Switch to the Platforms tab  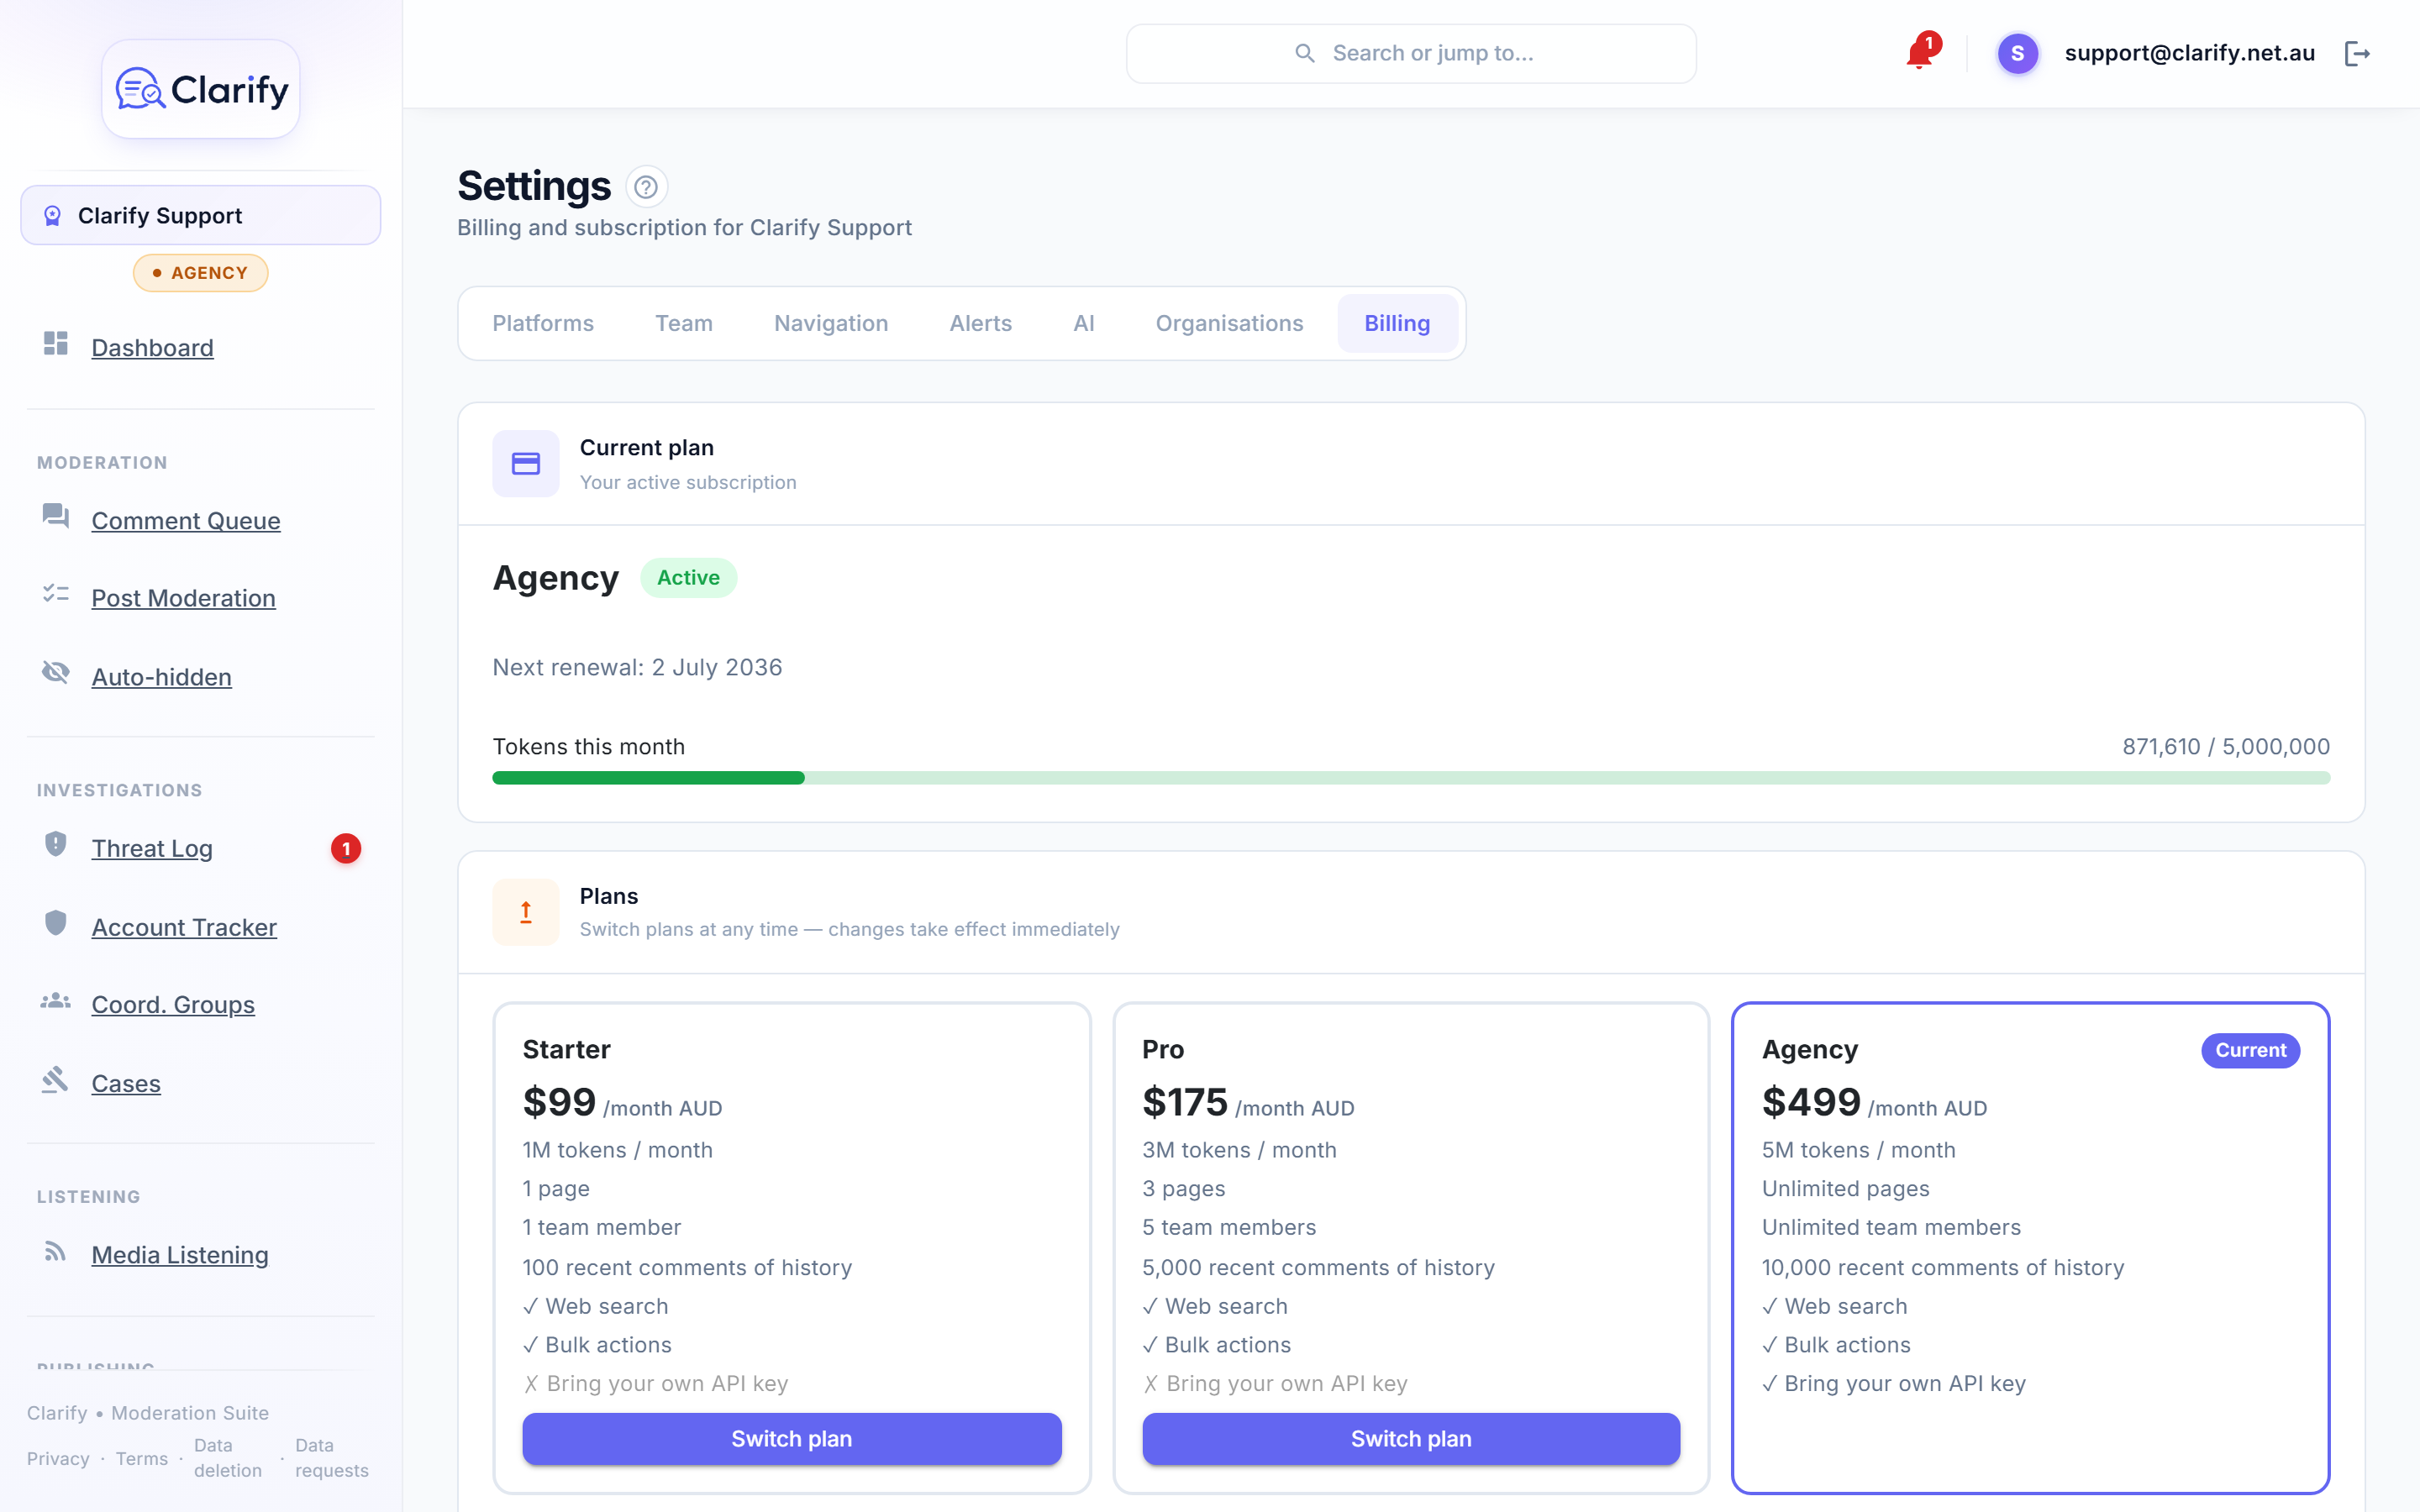(x=543, y=323)
